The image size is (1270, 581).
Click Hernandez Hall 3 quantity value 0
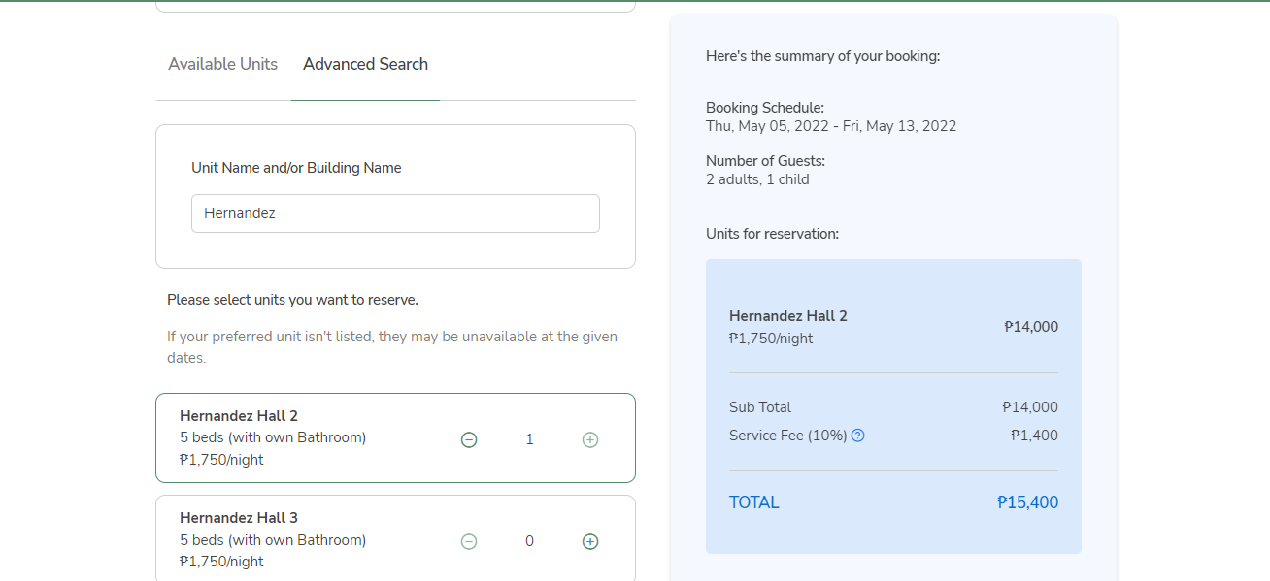(x=529, y=541)
